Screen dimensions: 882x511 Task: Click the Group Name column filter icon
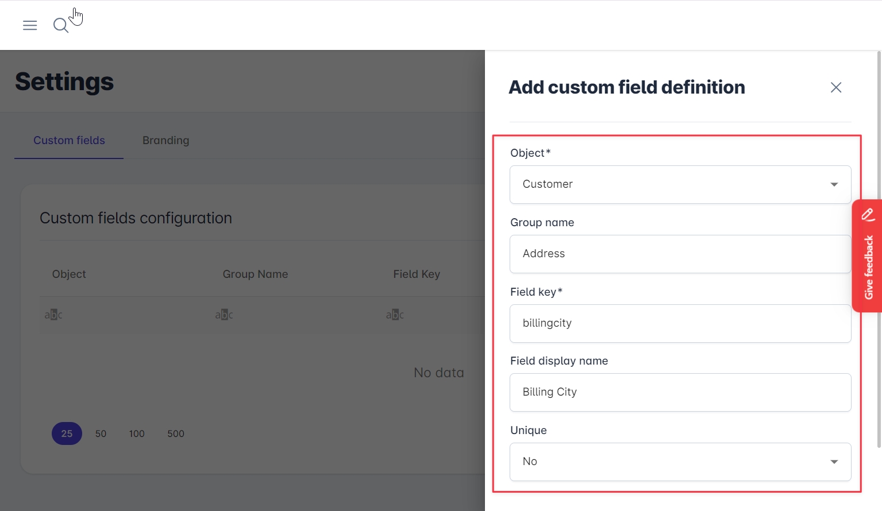(224, 315)
